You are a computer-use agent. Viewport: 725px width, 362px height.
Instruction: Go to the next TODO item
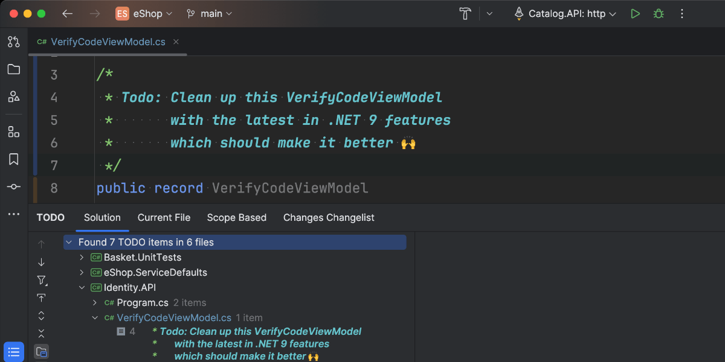coord(41,262)
